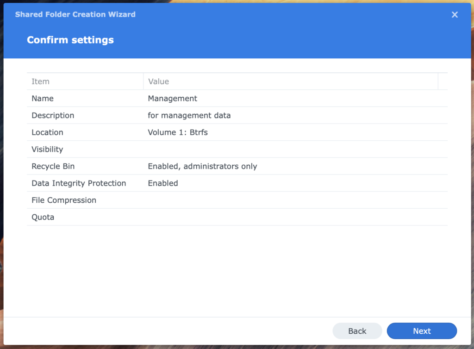This screenshot has width=474, height=349.
Task: Click the Confirm settings heading
Action: pos(70,40)
